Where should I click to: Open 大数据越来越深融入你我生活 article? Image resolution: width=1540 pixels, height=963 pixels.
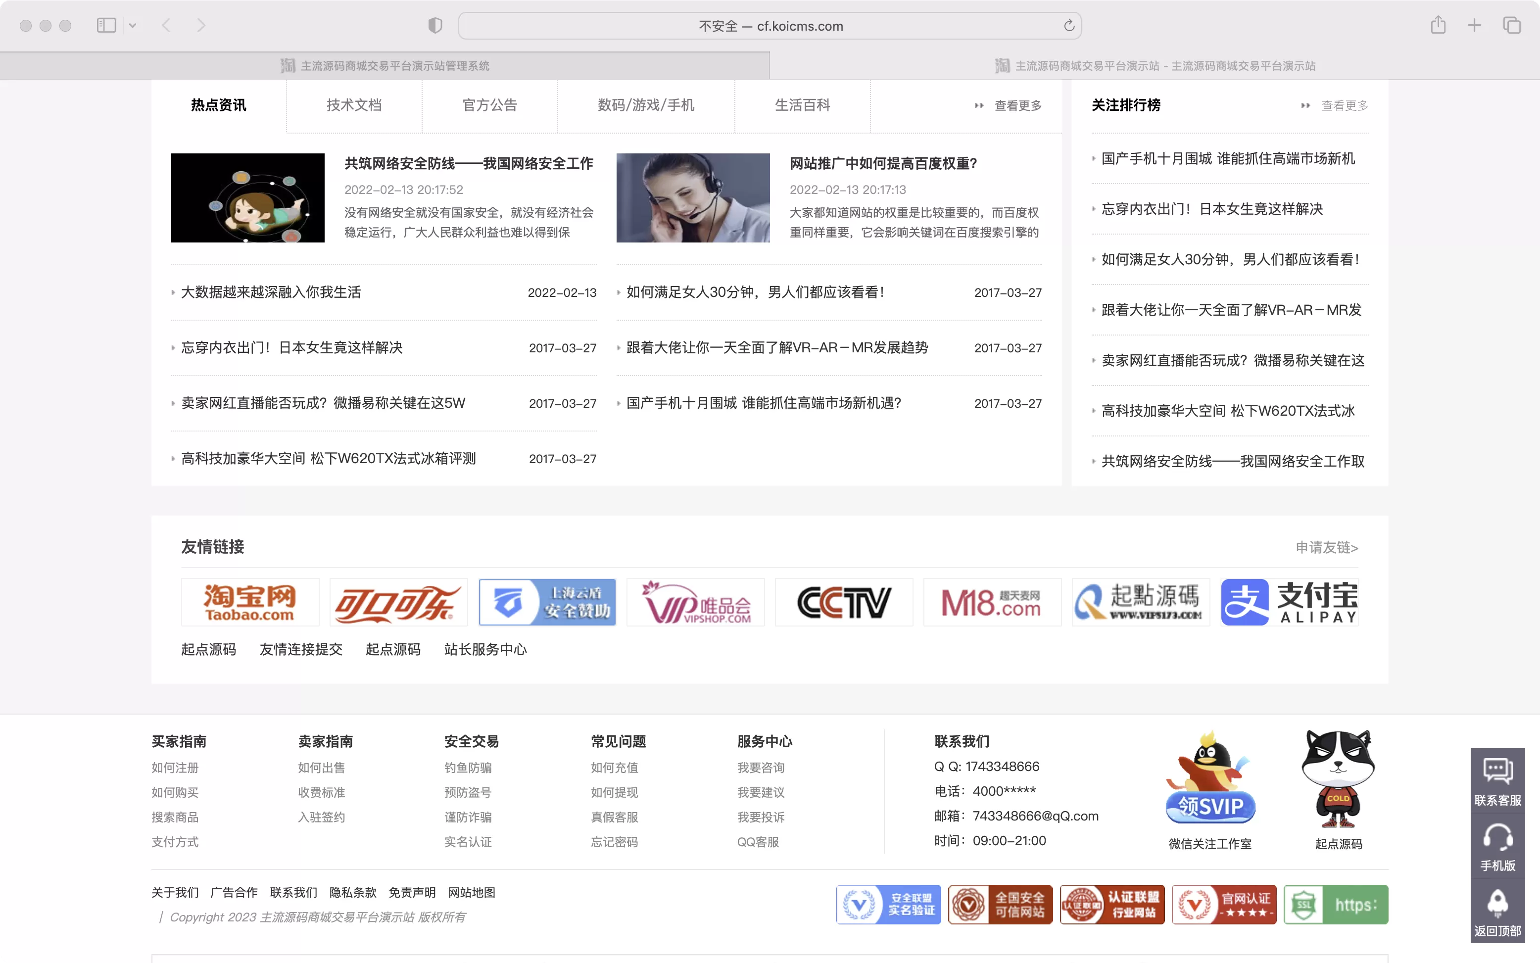coord(271,292)
